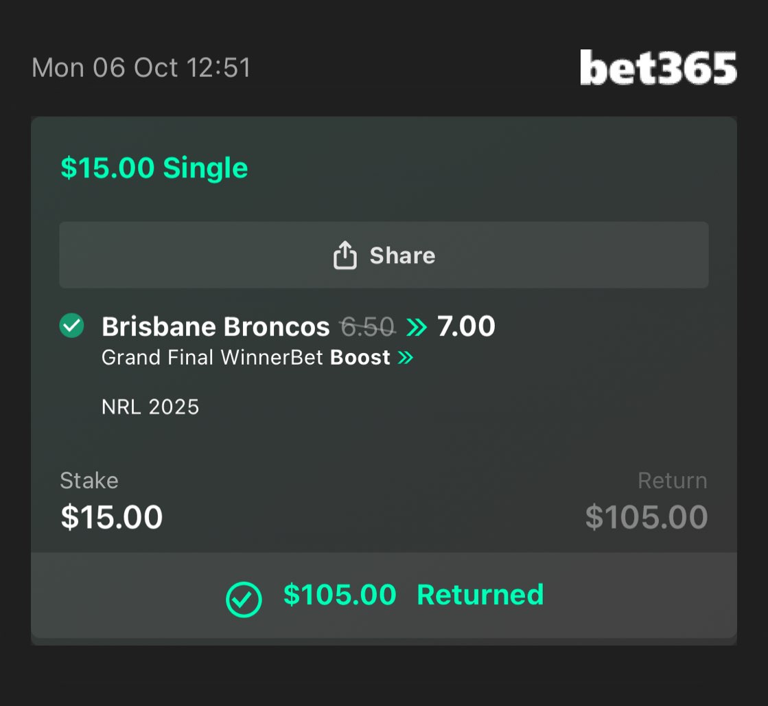Click the chevrons after Bet Boost
The image size is (768, 706).
pos(406,358)
